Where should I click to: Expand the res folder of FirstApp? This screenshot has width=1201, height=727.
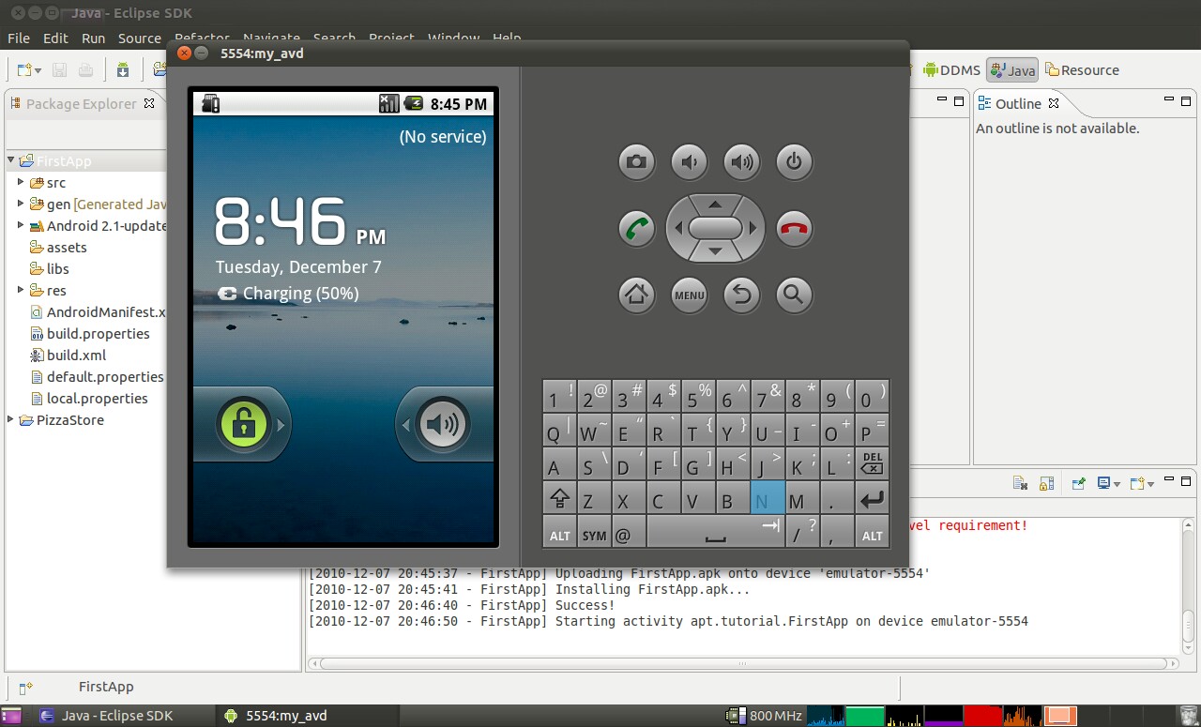[x=21, y=290]
